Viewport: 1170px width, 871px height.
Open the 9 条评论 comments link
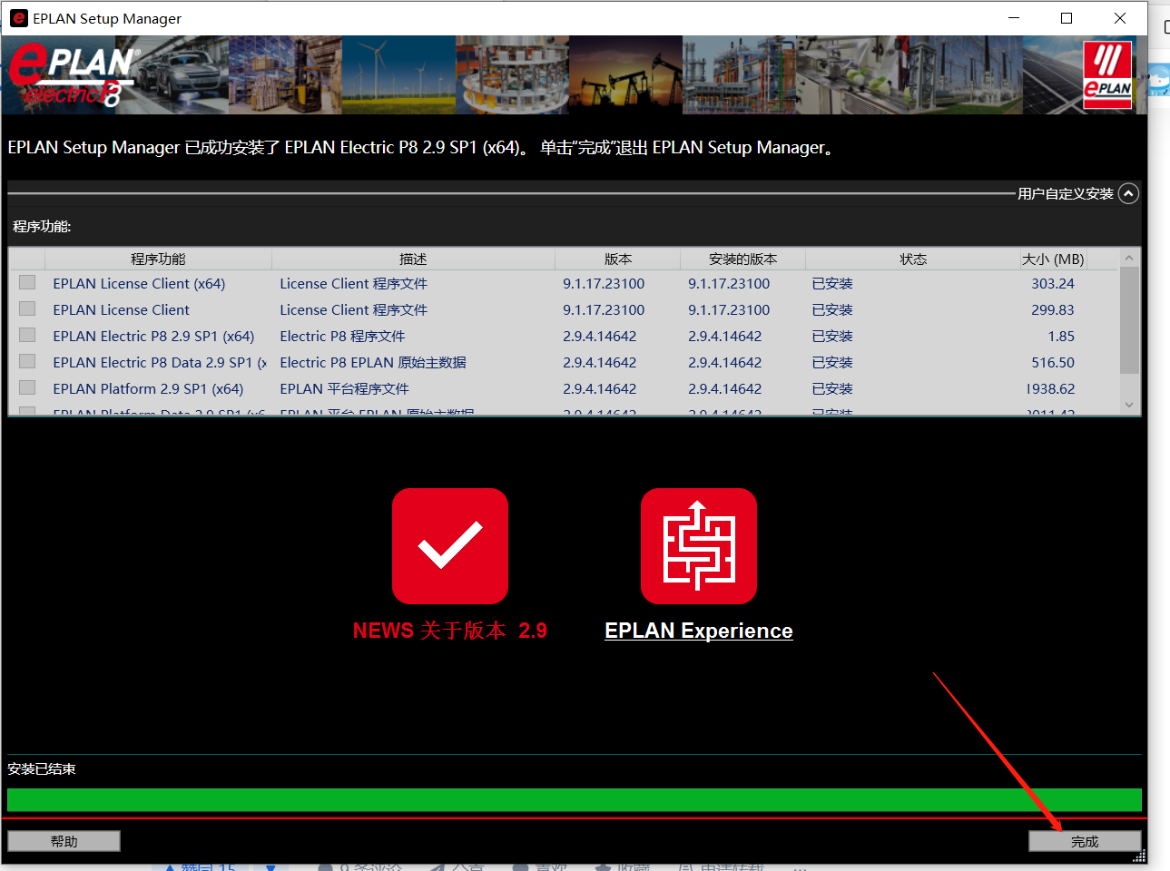pos(361,866)
